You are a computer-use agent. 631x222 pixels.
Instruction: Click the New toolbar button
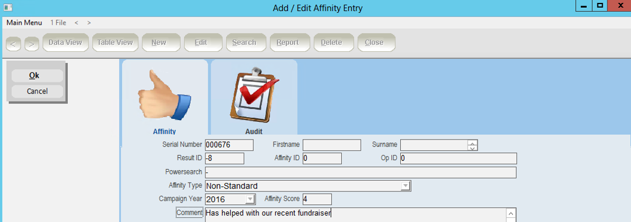[x=161, y=42]
